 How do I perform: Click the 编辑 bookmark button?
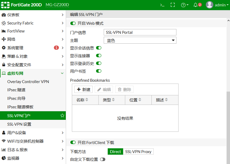pos(104,89)
